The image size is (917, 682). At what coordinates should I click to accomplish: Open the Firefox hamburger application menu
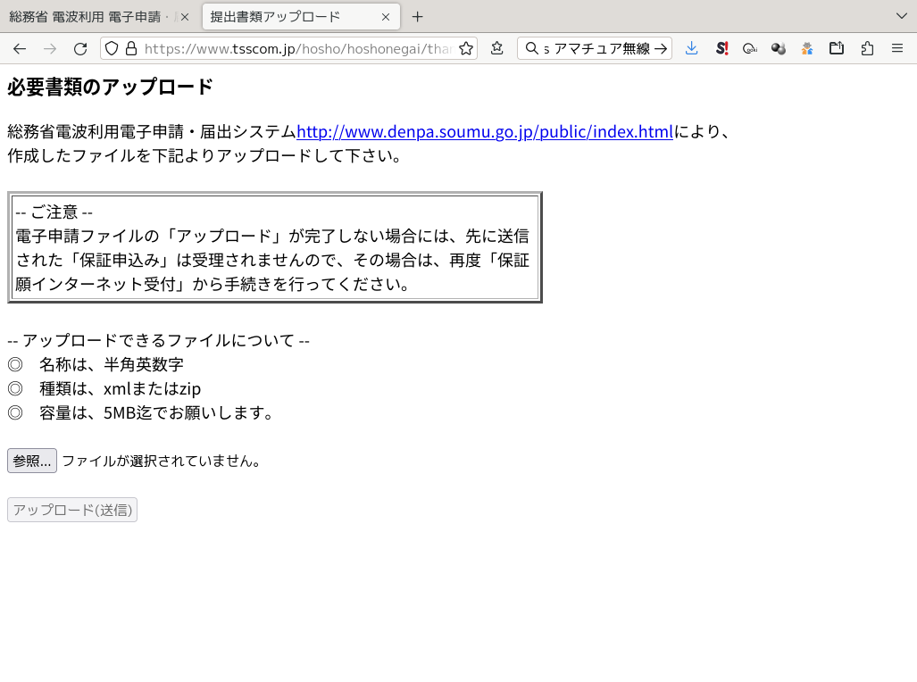click(x=897, y=49)
